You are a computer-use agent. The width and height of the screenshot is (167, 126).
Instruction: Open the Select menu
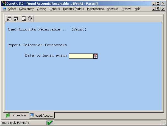coord(12,9)
